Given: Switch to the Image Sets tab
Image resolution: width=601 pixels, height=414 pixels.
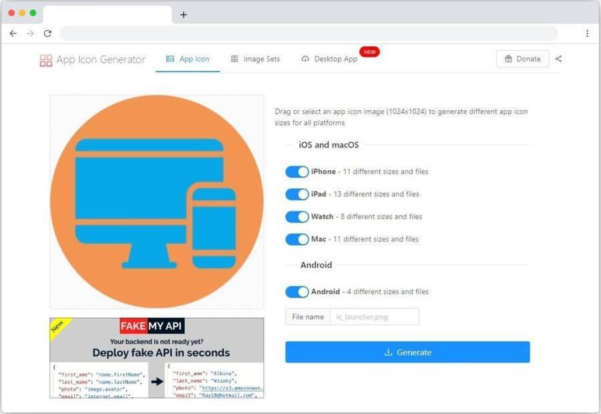Looking at the screenshot, I should pos(255,59).
